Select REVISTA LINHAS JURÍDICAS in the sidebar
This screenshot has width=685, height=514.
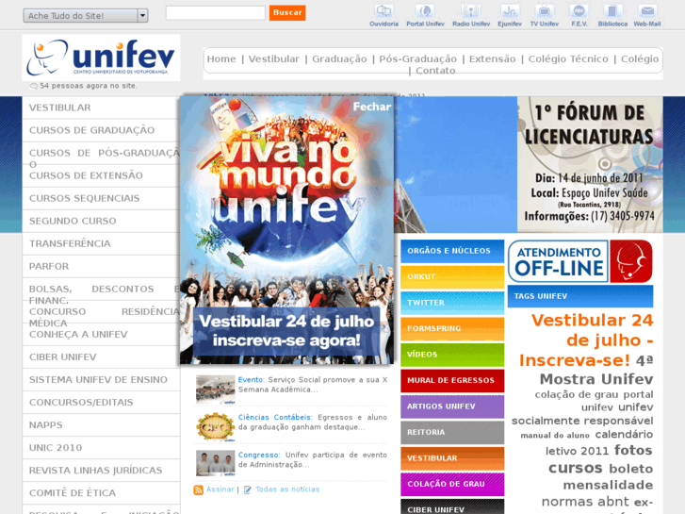101,471
